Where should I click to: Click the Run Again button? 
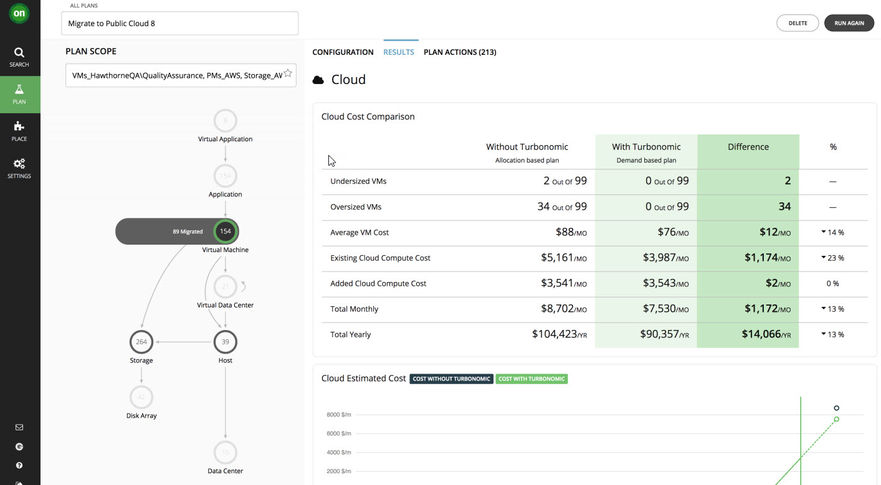(849, 22)
